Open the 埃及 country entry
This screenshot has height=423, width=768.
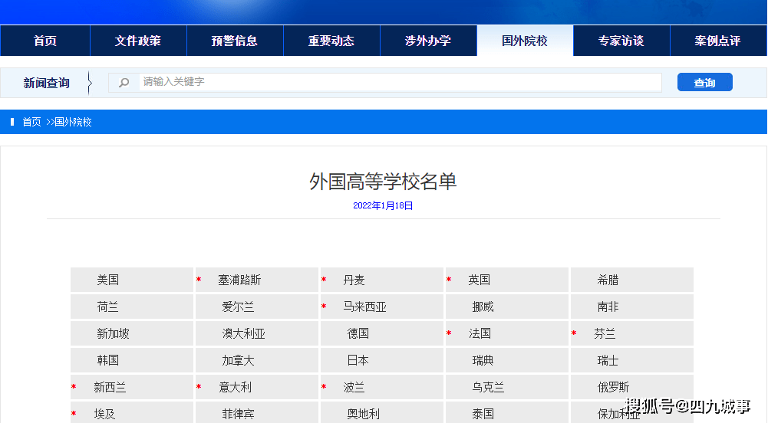point(104,415)
